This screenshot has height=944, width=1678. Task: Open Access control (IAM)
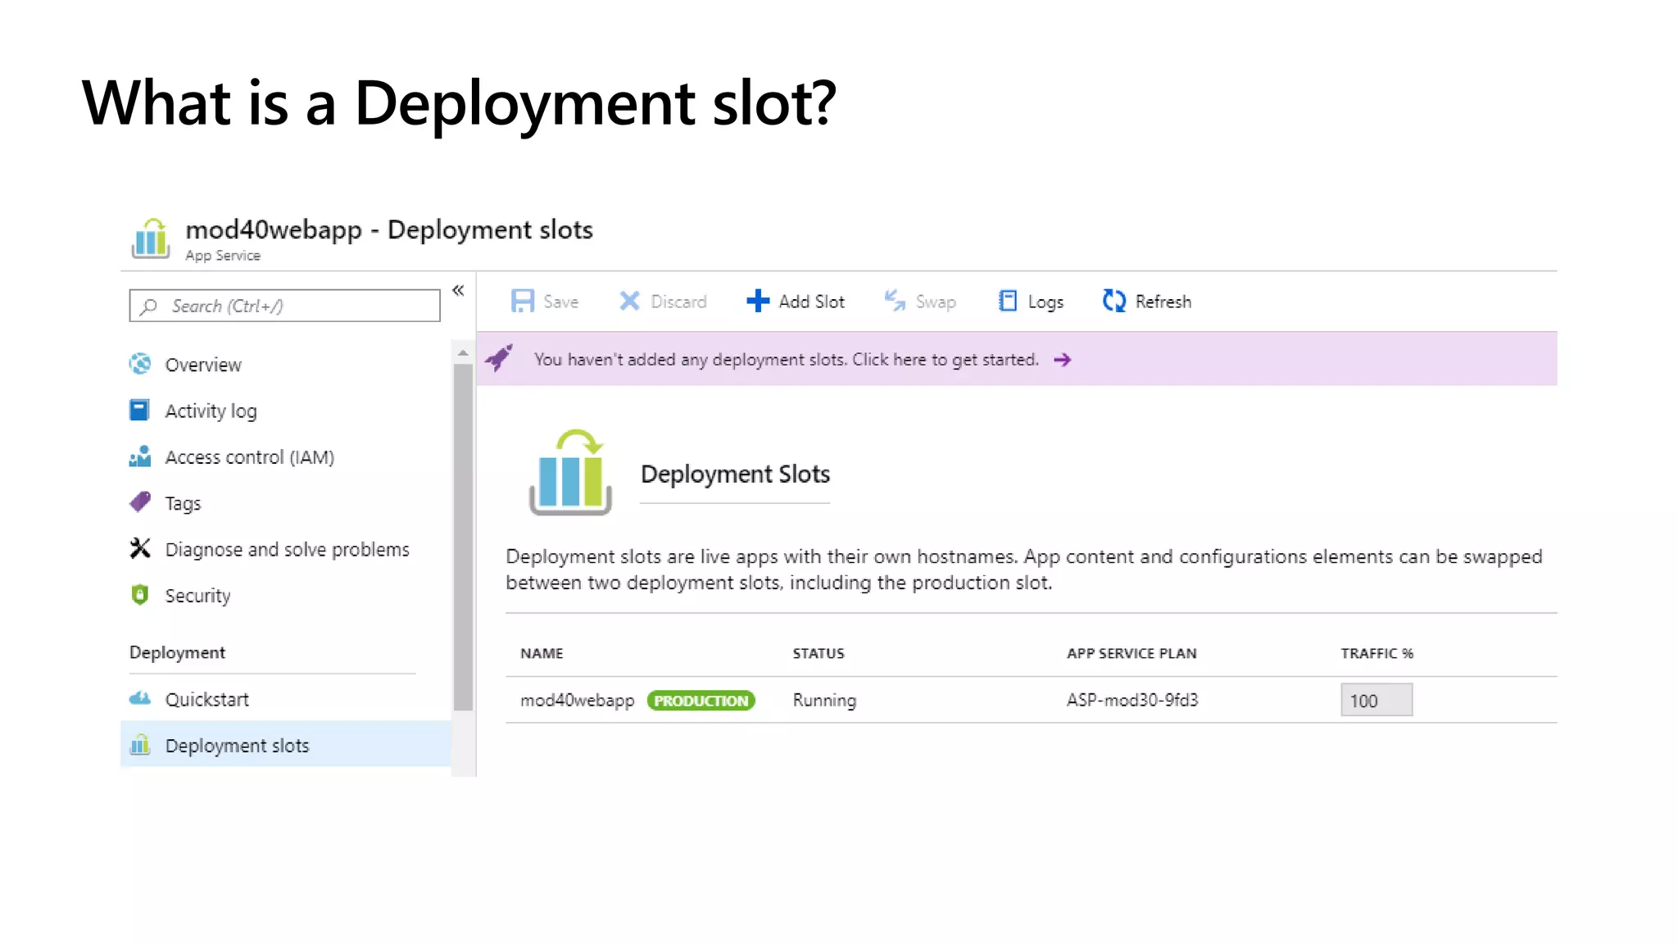click(285, 456)
